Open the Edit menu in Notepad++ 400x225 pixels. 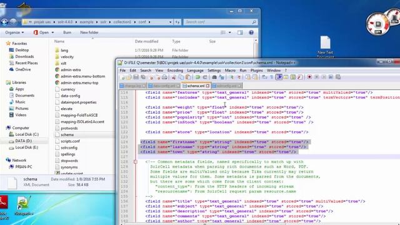point(133,71)
